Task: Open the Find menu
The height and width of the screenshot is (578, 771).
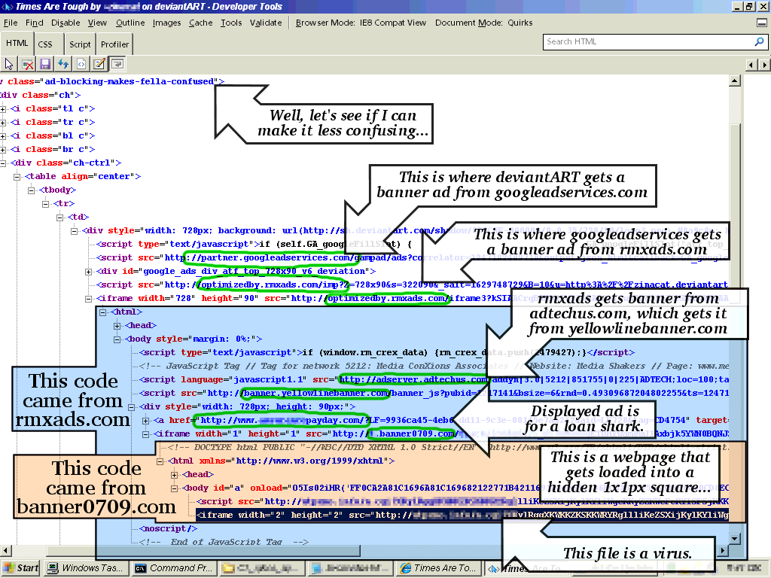Action: click(35, 23)
